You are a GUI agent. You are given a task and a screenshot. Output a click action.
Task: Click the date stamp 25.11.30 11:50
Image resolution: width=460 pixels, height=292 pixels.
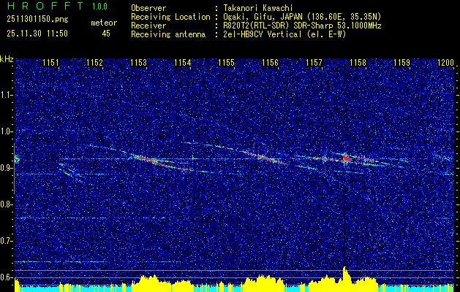[37, 34]
